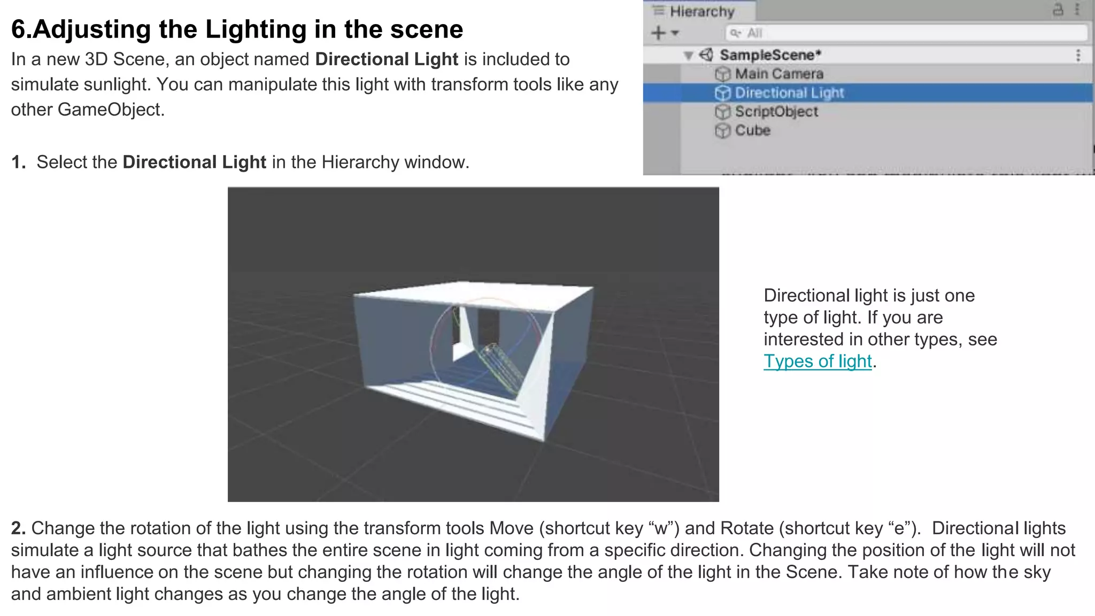Click the cube icon beside ScriptObject
Screen dimensions: 1095x616
coord(722,112)
